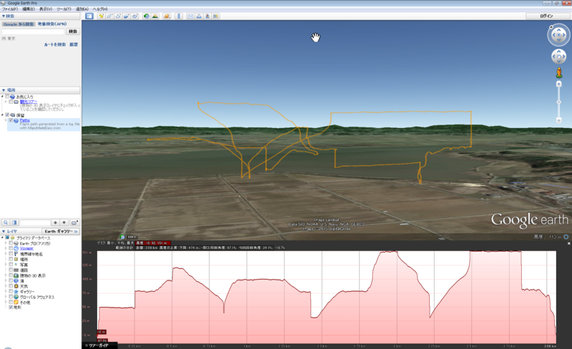Screen dimensions: 572x349
Task: Open the 編集(E) menu
Action: coord(29,9)
